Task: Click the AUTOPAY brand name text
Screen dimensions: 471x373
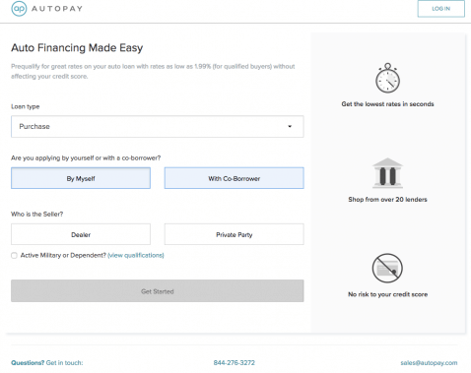Action: click(x=57, y=9)
